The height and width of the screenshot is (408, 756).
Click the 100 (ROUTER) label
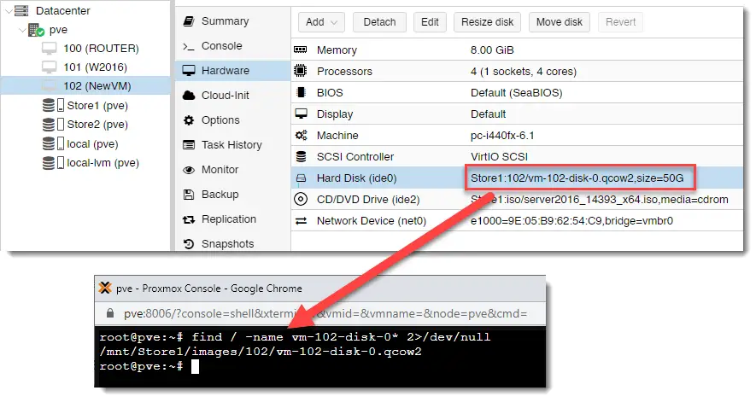tap(102, 48)
